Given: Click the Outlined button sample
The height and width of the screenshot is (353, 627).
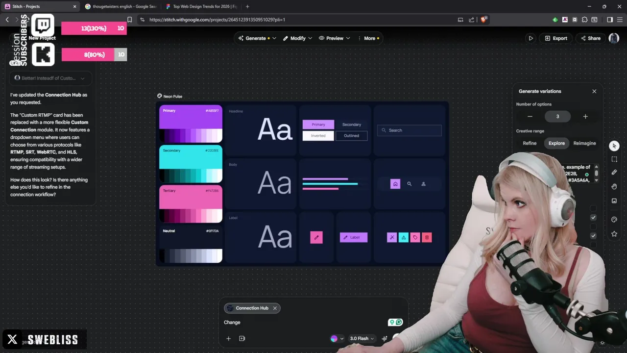Looking at the screenshot, I should pos(351,136).
